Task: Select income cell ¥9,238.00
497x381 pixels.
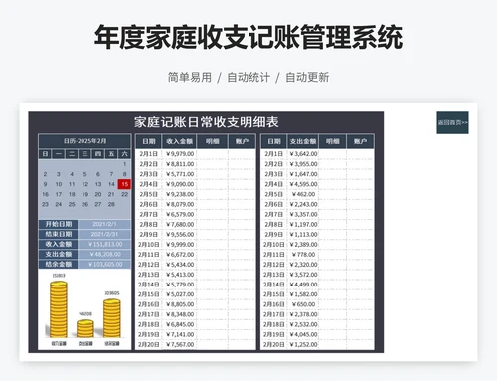Action: pos(179,194)
